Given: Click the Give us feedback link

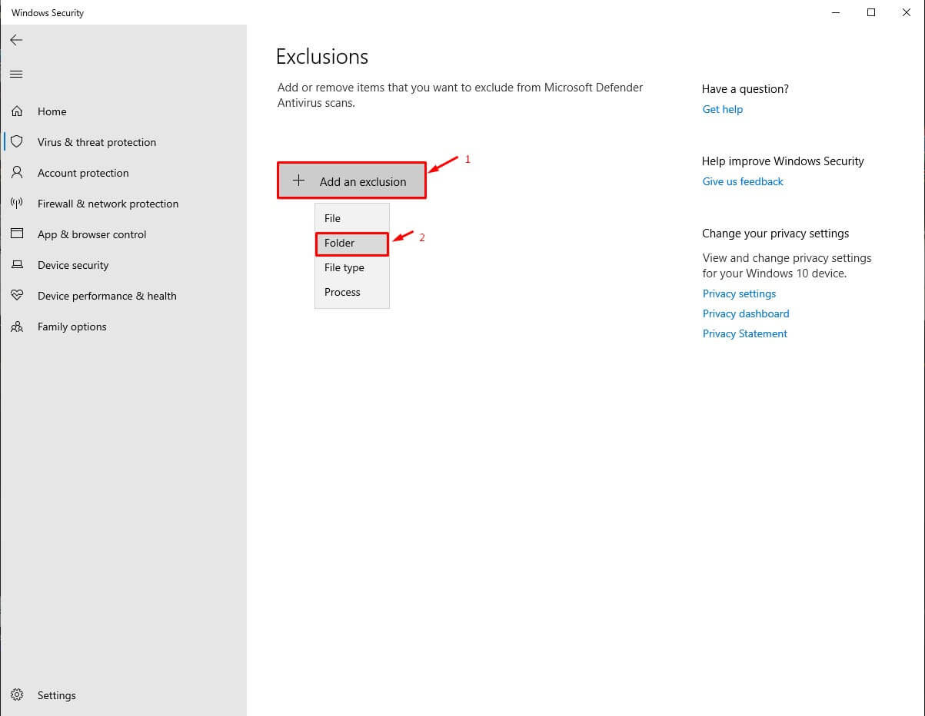Looking at the screenshot, I should 743,181.
